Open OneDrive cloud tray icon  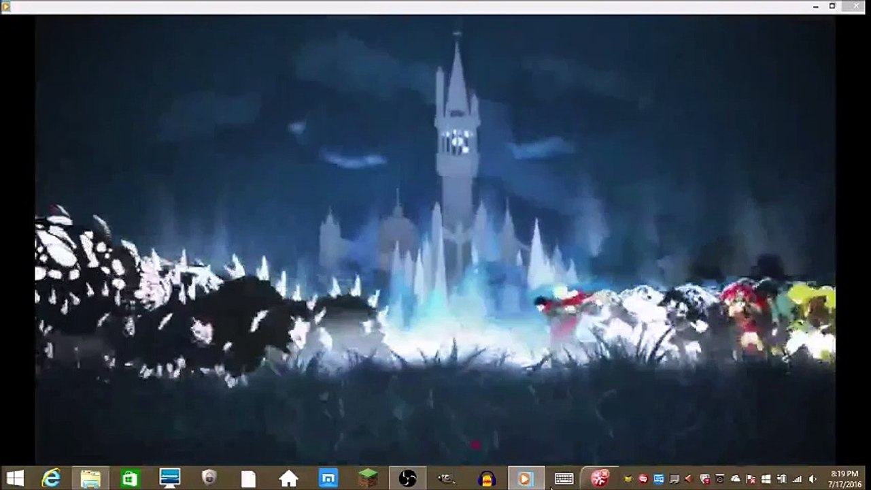click(735, 479)
